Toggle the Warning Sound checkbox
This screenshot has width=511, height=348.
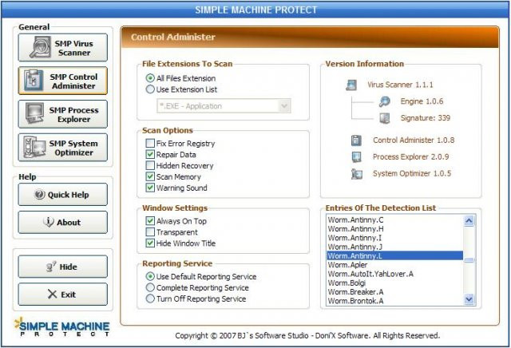tap(150, 188)
